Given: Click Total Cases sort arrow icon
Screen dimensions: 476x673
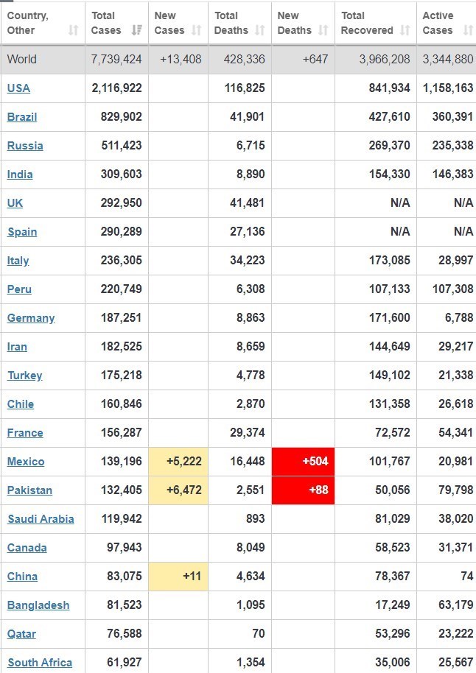Looking at the screenshot, I should tap(136, 30).
